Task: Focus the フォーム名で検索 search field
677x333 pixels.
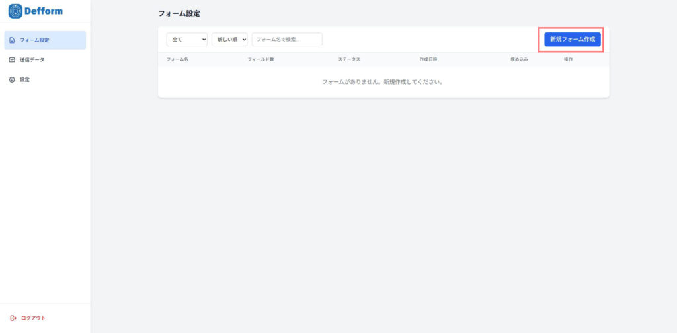Action: pyautogui.click(x=287, y=40)
